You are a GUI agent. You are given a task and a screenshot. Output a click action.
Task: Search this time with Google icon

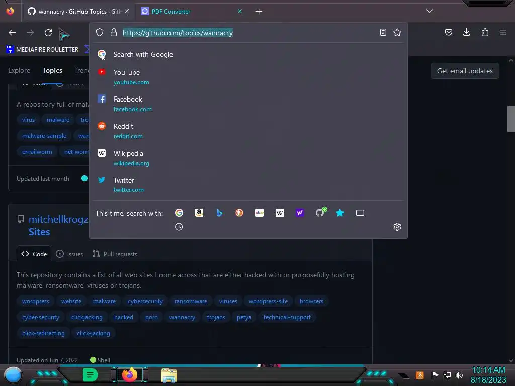179,213
